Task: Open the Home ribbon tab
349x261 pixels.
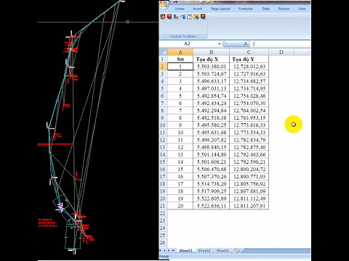Action: click(180, 9)
